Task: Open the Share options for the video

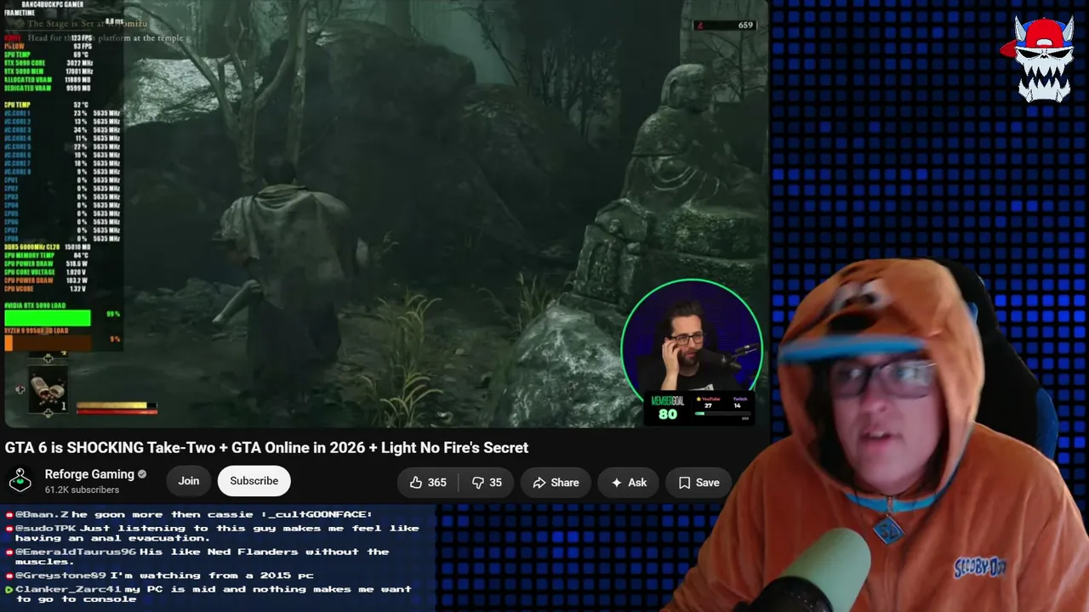Action: pos(556,482)
